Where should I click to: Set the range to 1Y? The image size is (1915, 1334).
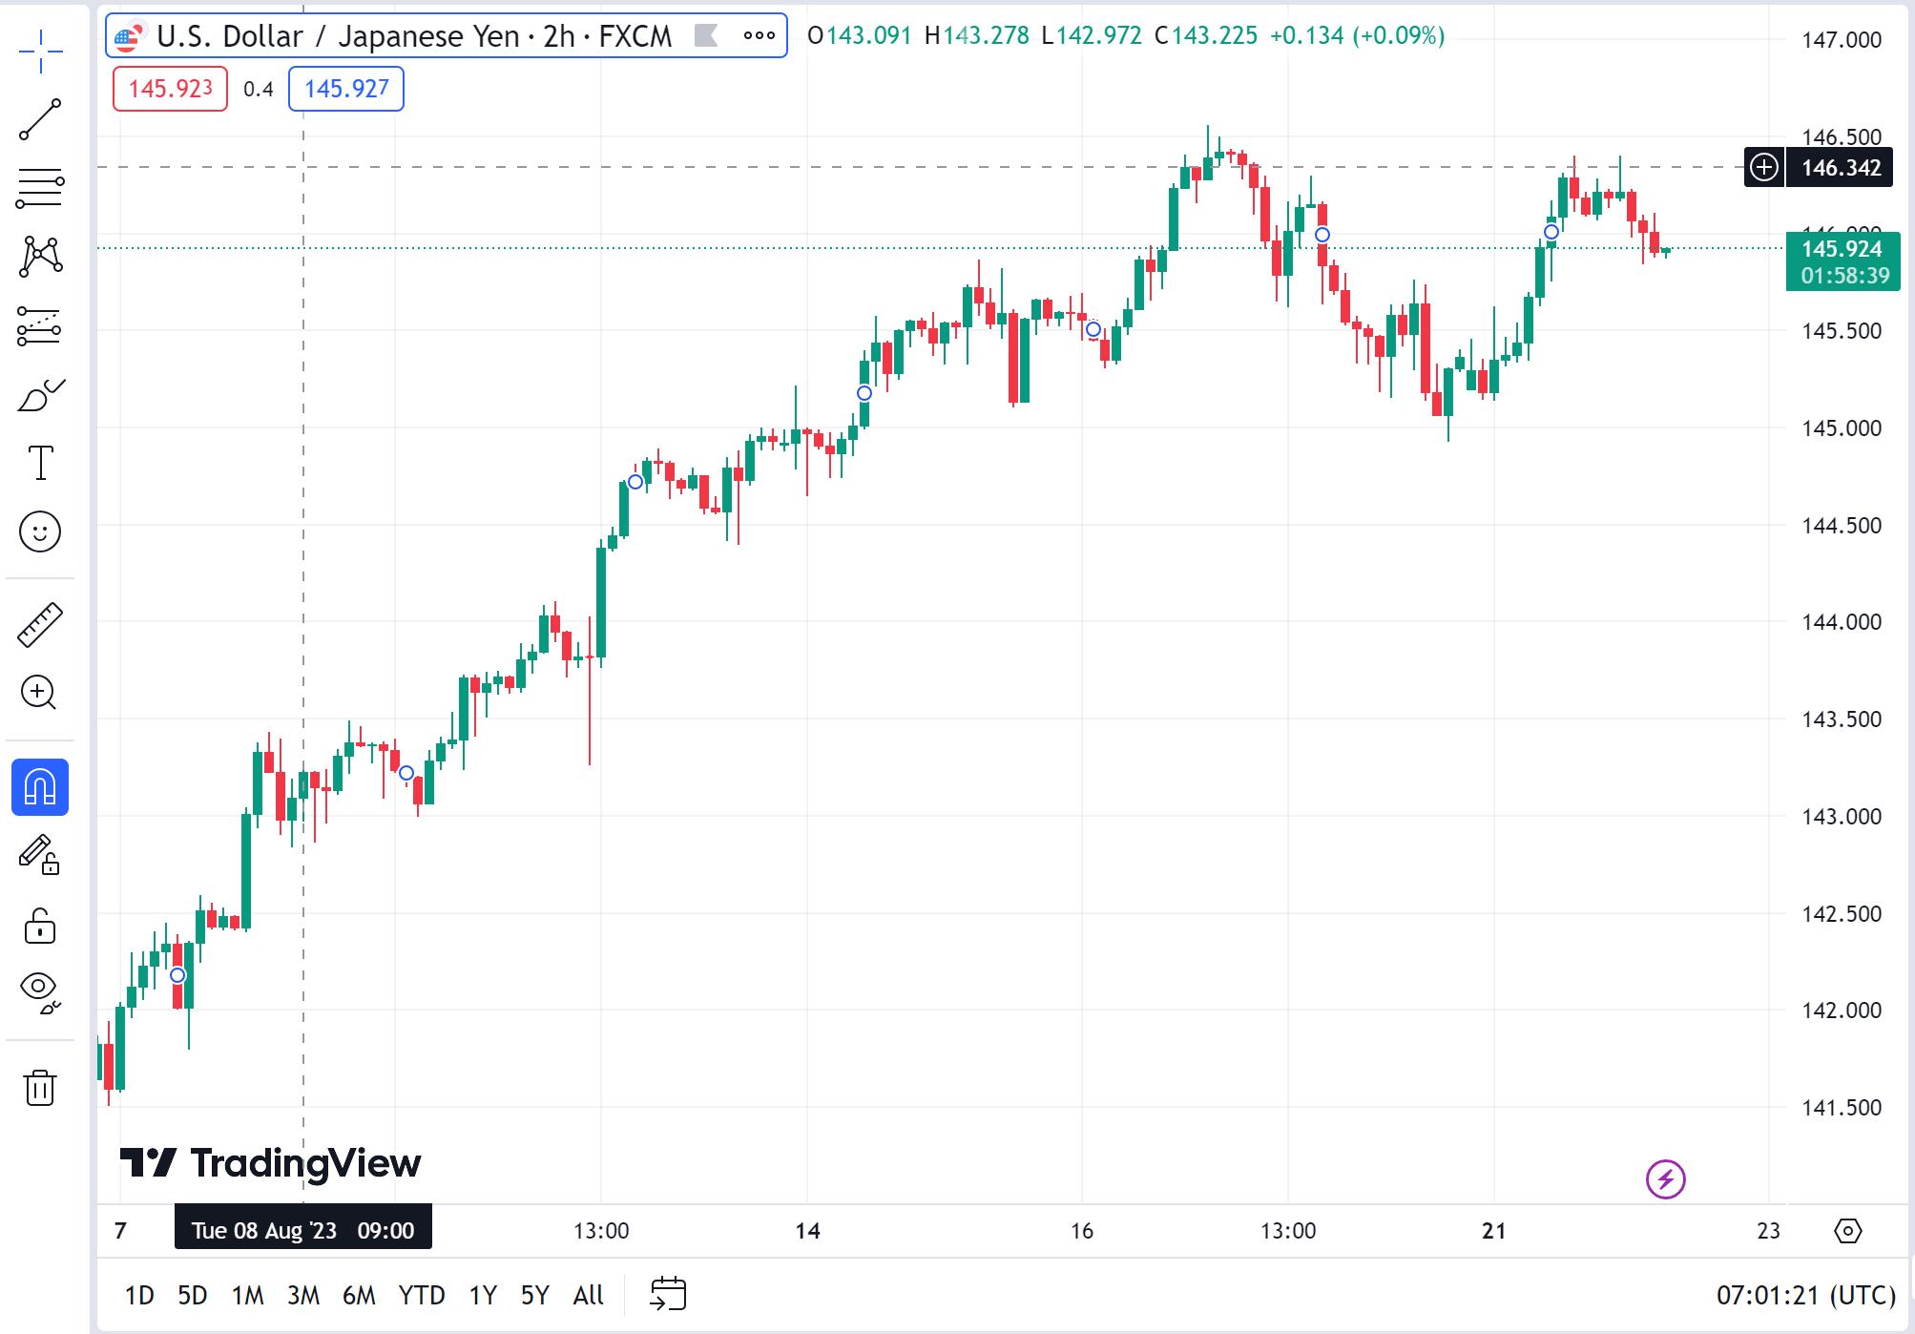coord(483,1295)
